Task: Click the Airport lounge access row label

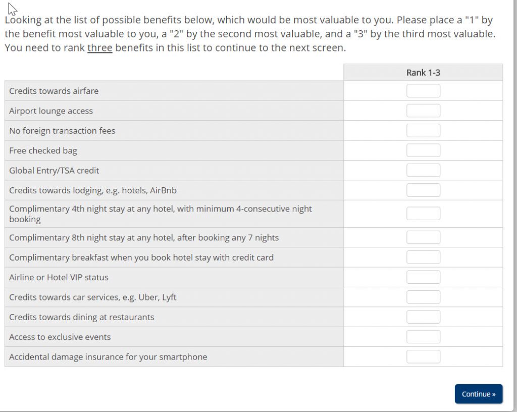Action: point(51,111)
